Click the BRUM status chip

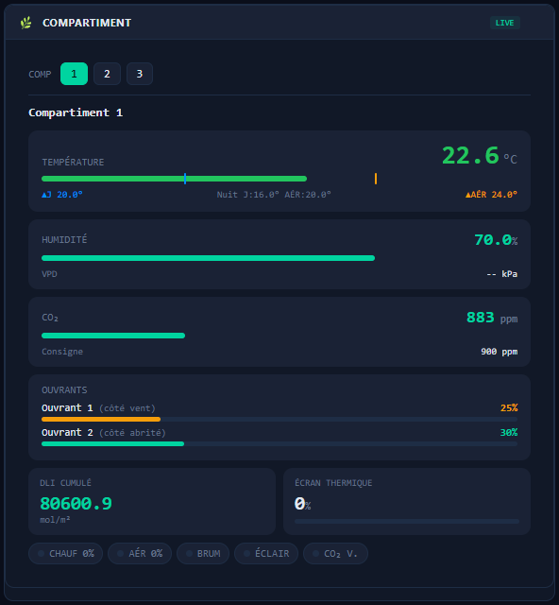click(203, 554)
